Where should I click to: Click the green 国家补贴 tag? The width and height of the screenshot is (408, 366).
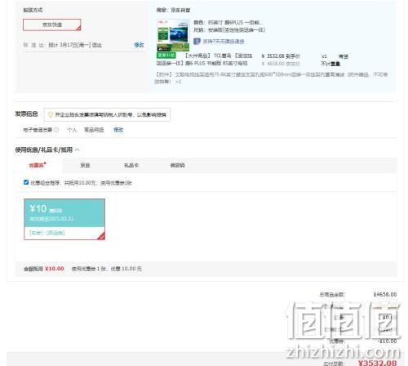166,56
